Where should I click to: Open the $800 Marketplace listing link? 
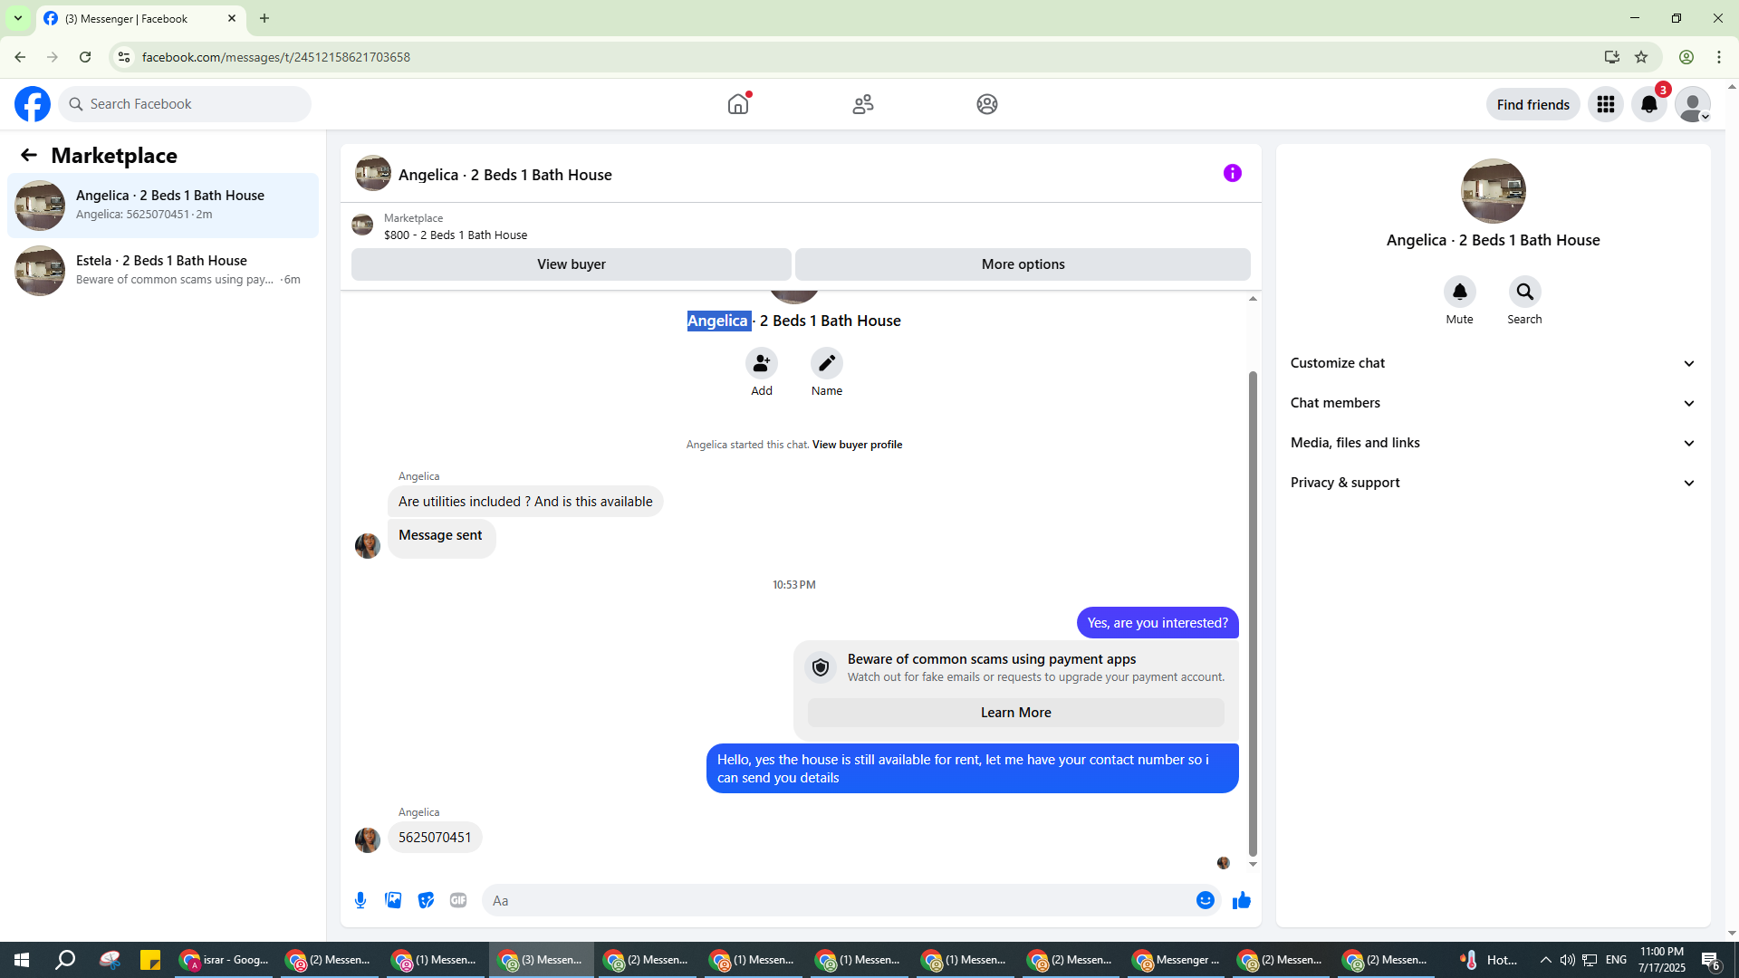click(456, 235)
